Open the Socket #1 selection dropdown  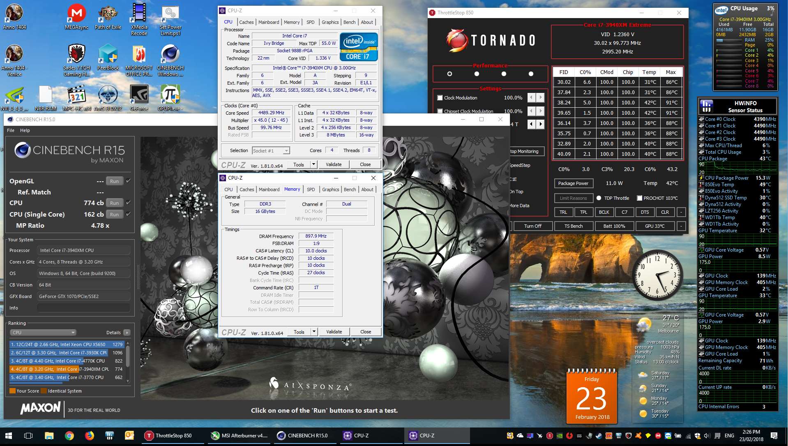click(271, 151)
